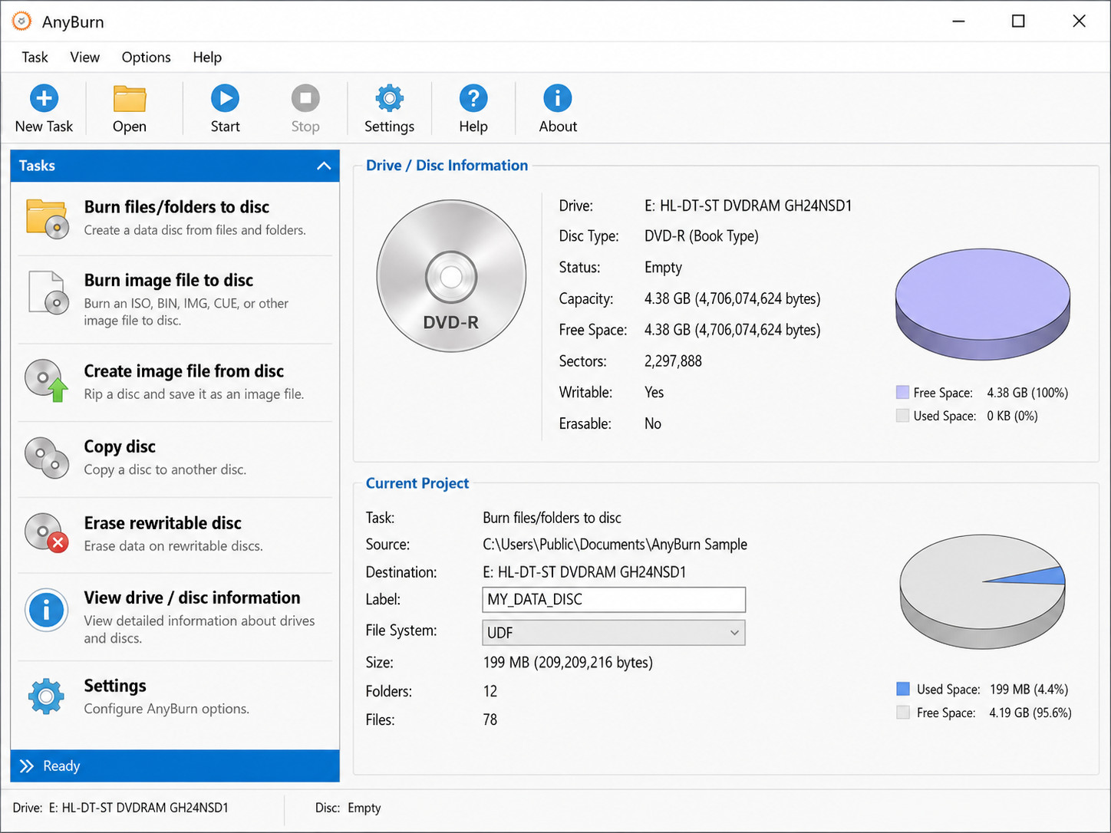This screenshot has height=833, width=1111.
Task: Click the Files count '78'
Action: [490, 719]
